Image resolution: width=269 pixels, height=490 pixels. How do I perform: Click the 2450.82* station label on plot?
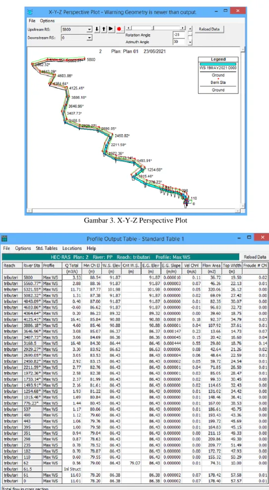(x=122, y=136)
